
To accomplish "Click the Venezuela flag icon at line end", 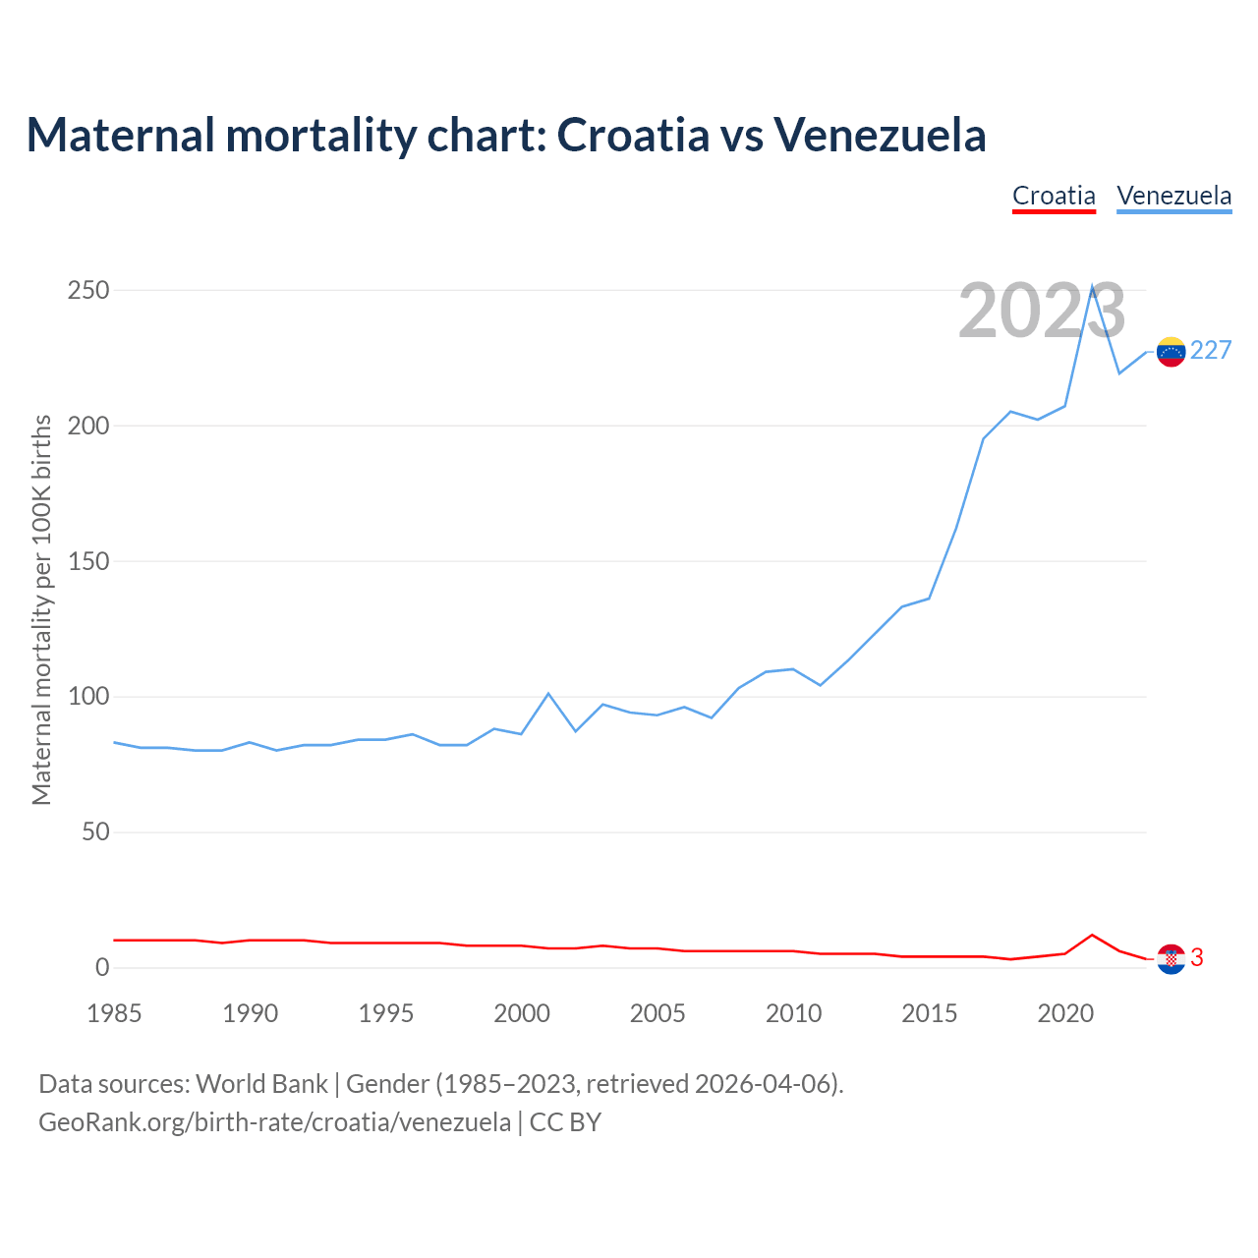I will 1171,351.
